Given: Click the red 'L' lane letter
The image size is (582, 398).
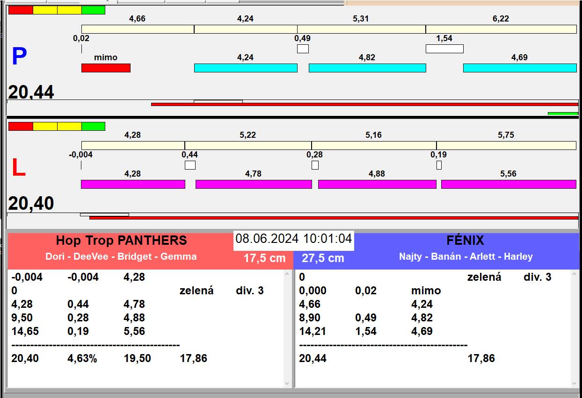Looking at the screenshot, I should pos(18,168).
